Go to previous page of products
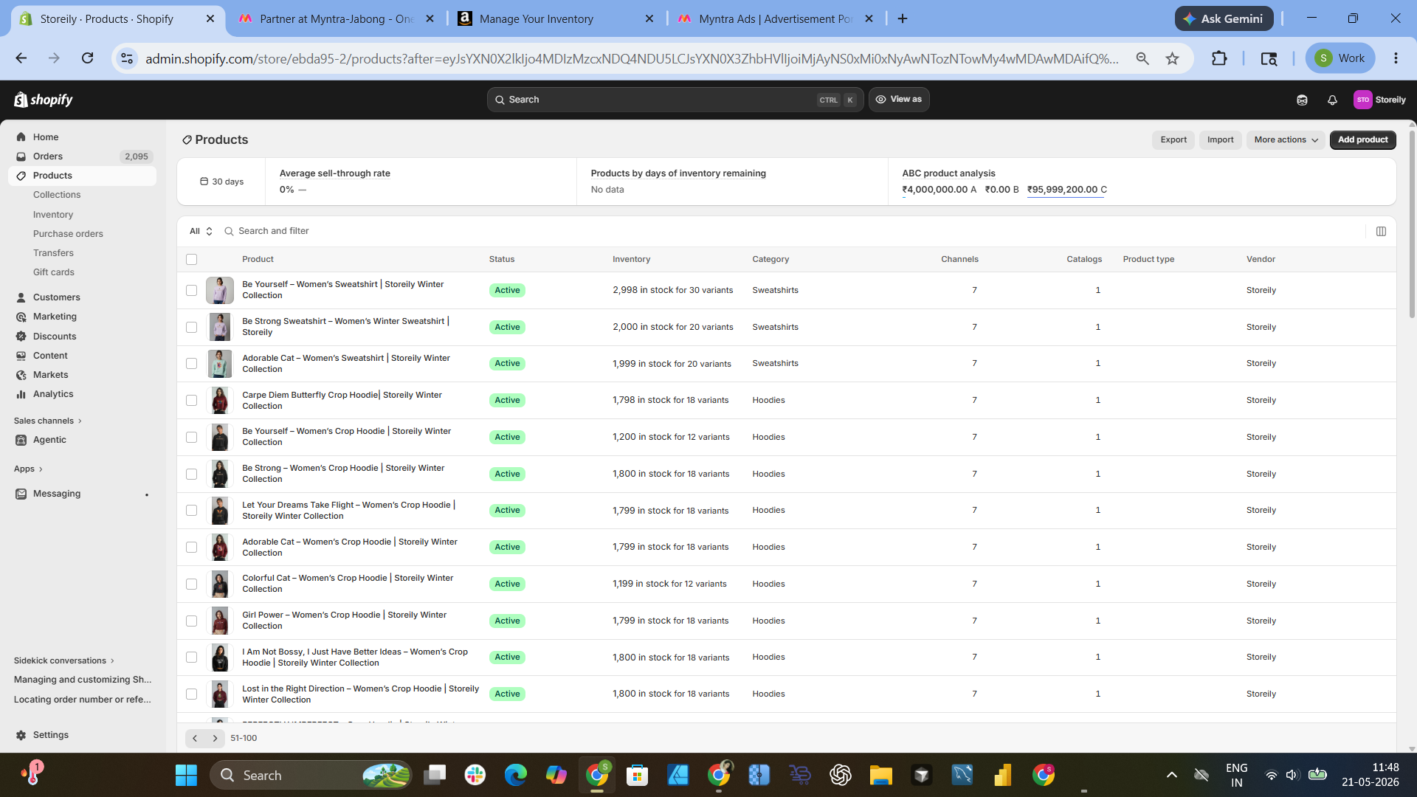 [195, 738]
